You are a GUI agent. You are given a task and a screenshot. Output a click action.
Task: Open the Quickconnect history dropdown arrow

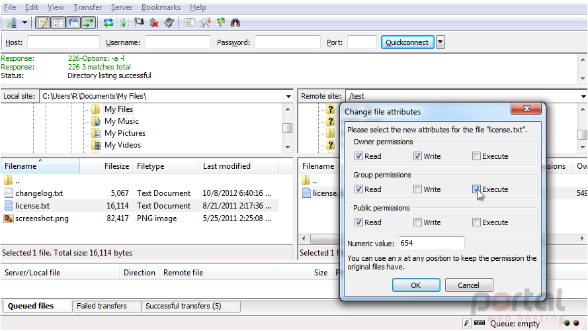pos(441,42)
